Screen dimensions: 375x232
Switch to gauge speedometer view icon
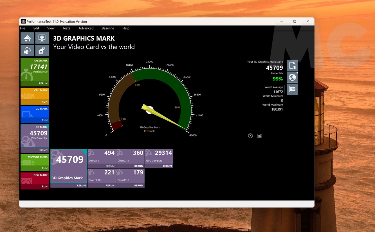pyautogui.click(x=250, y=136)
